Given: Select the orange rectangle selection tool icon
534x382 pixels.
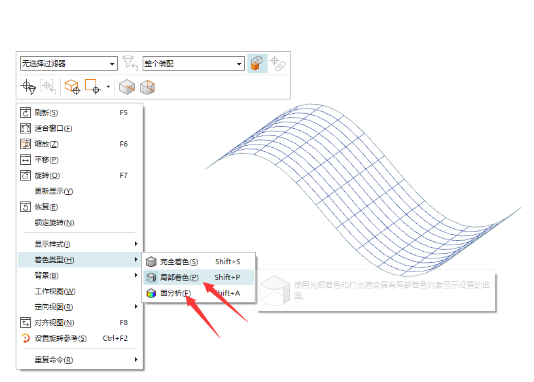Looking at the screenshot, I should [92, 87].
